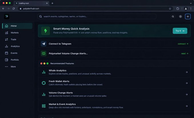194x118 pixels.
Task: Click the magnifier icon inside search bar
Action: 41,17
